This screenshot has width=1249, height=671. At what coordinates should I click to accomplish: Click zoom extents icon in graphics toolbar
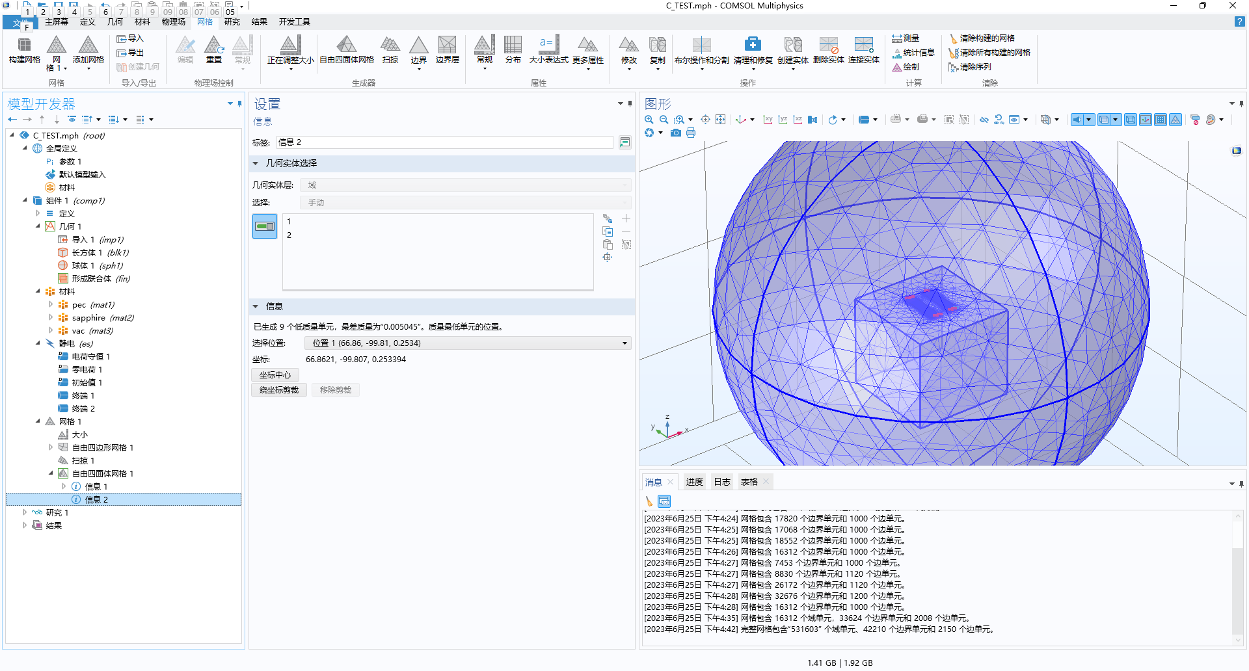720,120
